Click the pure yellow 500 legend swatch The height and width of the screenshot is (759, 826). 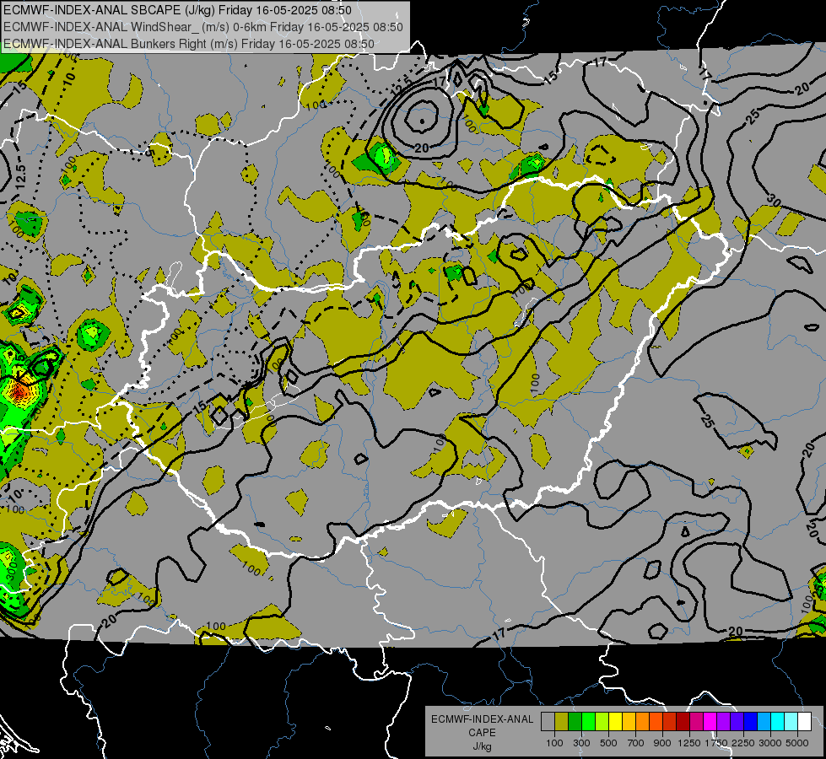tap(615, 721)
